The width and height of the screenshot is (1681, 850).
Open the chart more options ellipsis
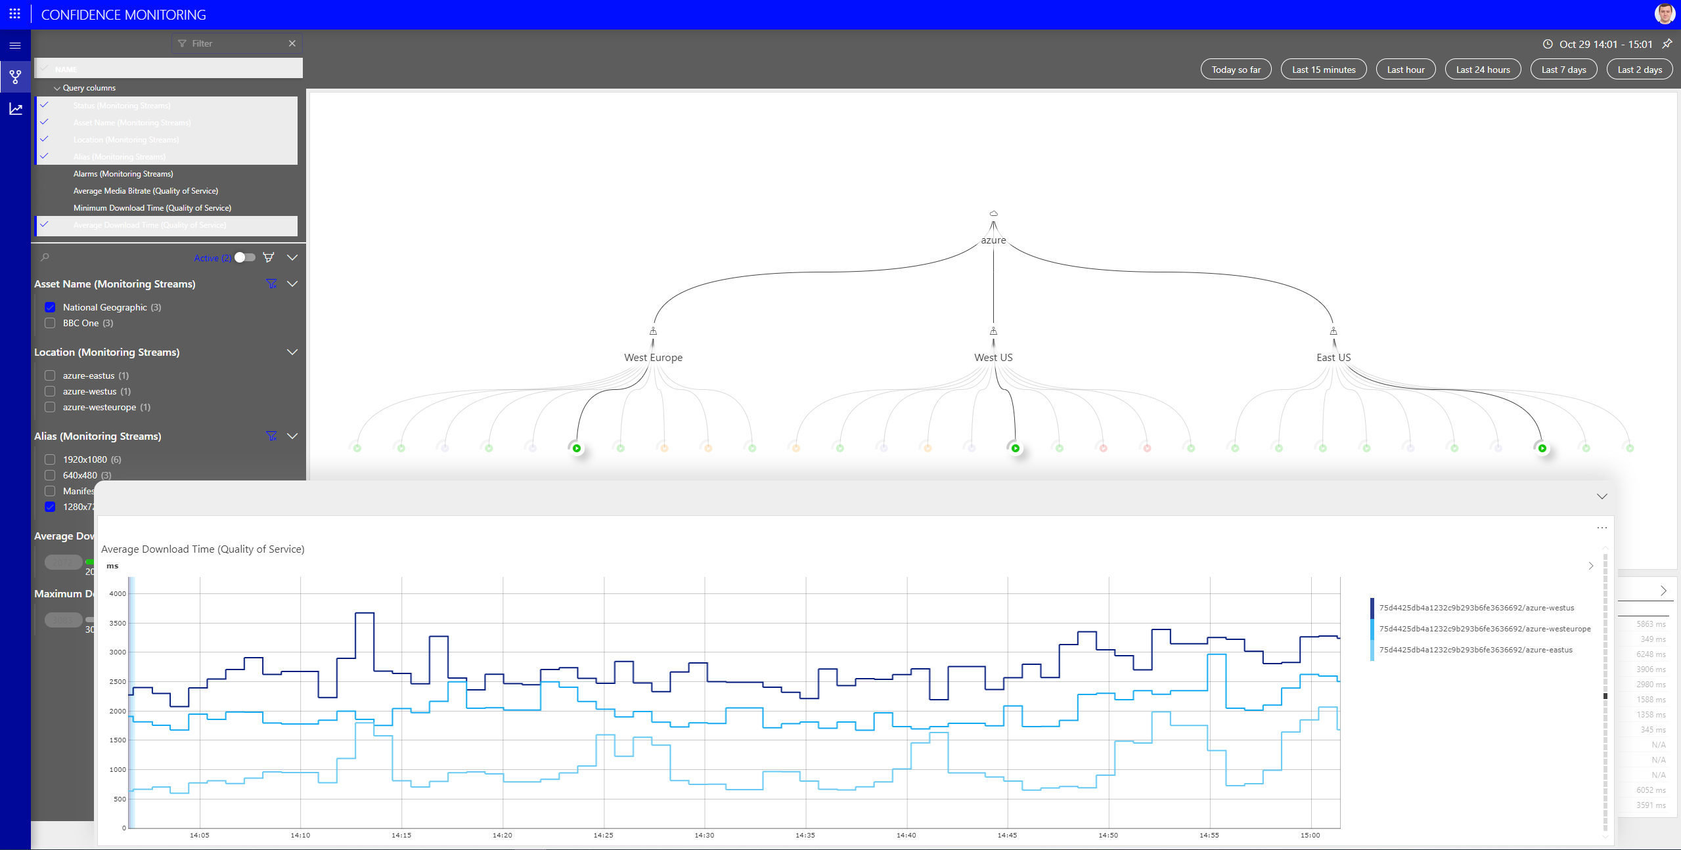1602,528
